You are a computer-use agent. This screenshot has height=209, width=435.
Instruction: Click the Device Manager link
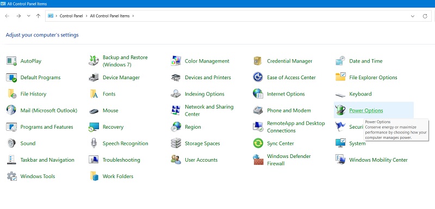[121, 78]
